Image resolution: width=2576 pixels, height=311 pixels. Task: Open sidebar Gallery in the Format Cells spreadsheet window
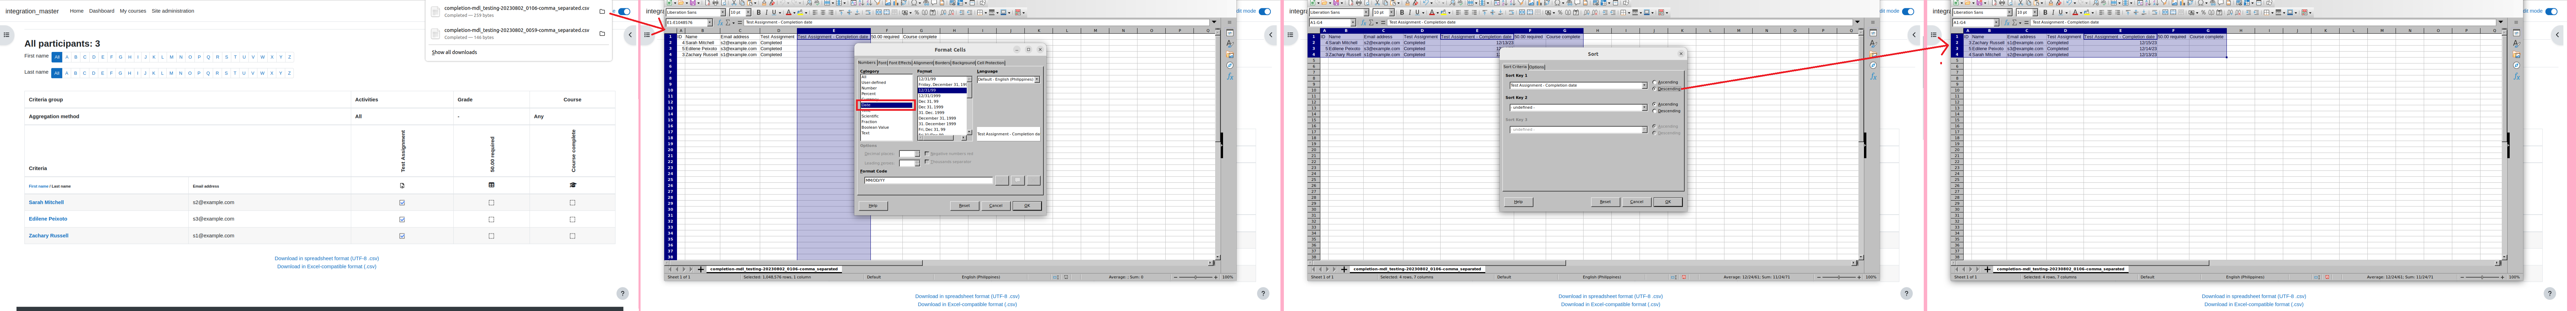tap(1230, 55)
